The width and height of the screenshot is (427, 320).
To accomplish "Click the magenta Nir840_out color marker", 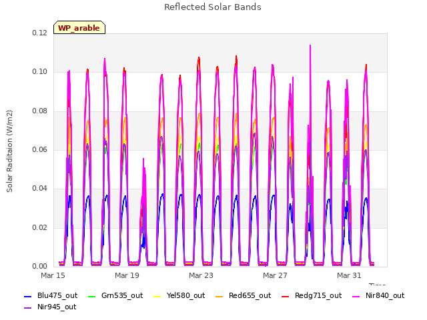I will tap(356, 296).
